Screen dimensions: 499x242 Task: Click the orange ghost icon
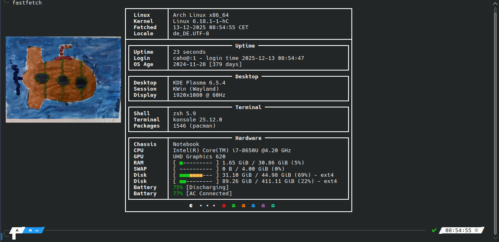[x=244, y=205]
